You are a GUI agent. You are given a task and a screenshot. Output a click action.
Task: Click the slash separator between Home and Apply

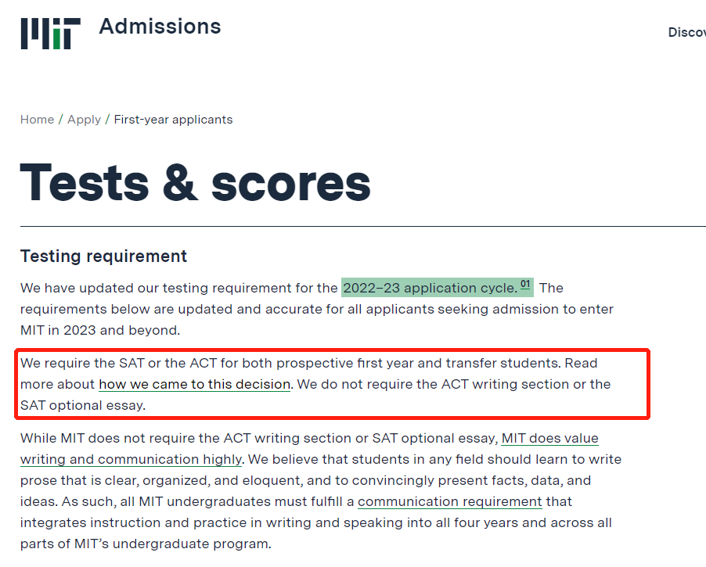pos(61,120)
